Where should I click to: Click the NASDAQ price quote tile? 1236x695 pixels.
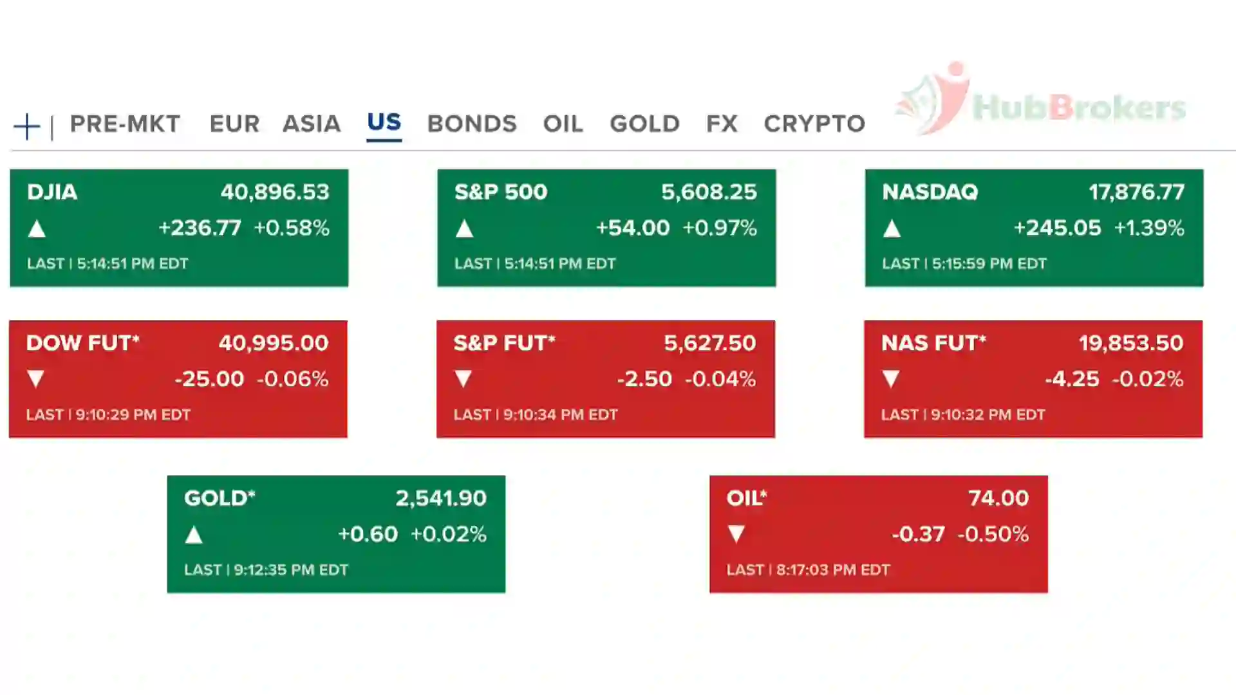[x=1033, y=228]
